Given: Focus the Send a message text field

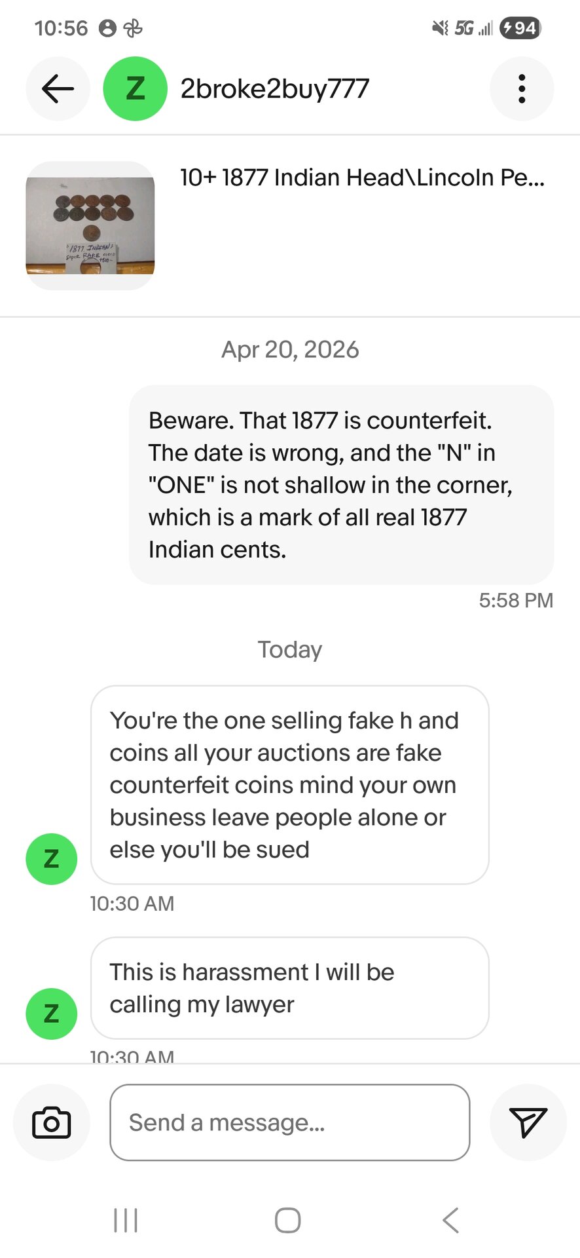Looking at the screenshot, I should click(x=289, y=1122).
